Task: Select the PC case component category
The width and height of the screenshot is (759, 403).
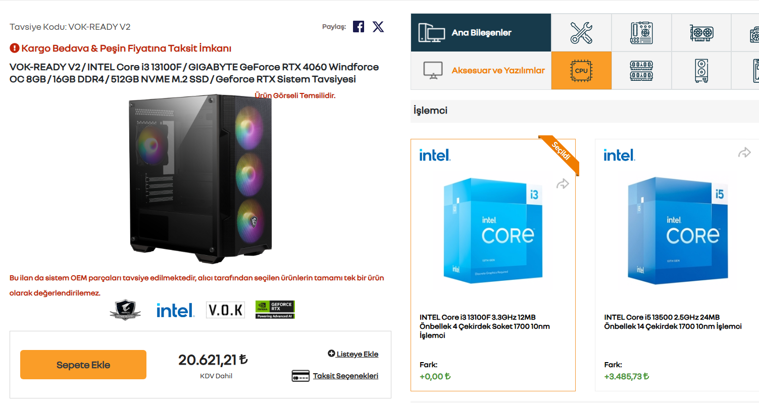Action: point(701,71)
